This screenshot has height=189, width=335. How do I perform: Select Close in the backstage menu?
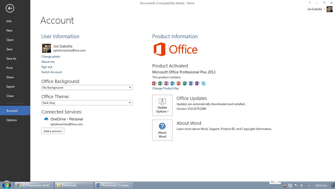[x=10, y=96]
